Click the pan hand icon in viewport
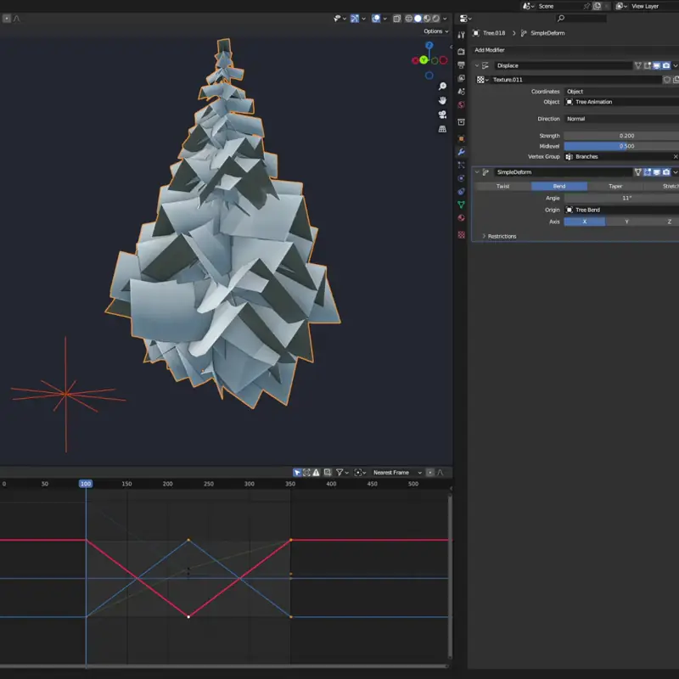Image resolution: width=679 pixels, height=679 pixels. 442,100
